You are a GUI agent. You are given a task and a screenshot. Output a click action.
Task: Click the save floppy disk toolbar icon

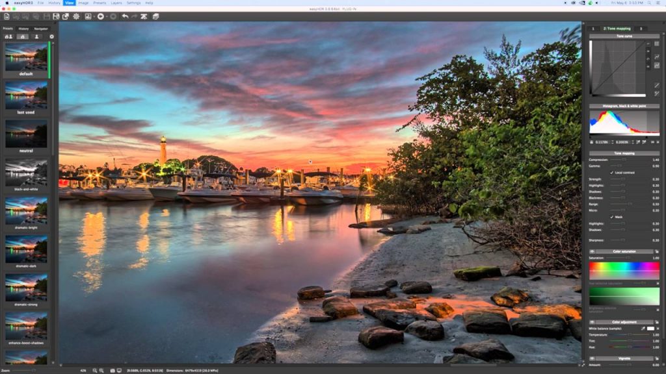click(x=56, y=16)
